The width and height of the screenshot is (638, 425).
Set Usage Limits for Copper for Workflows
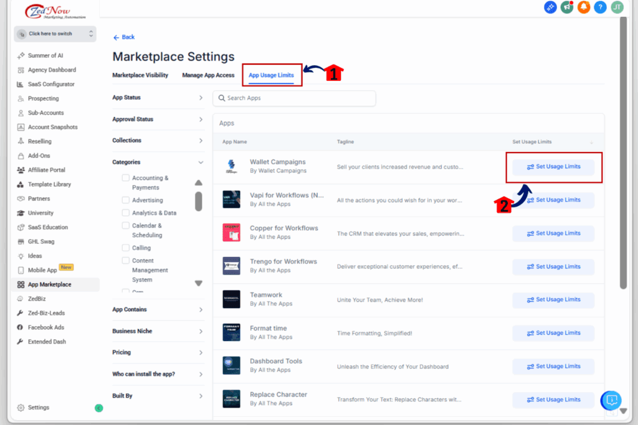pos(553,233)
